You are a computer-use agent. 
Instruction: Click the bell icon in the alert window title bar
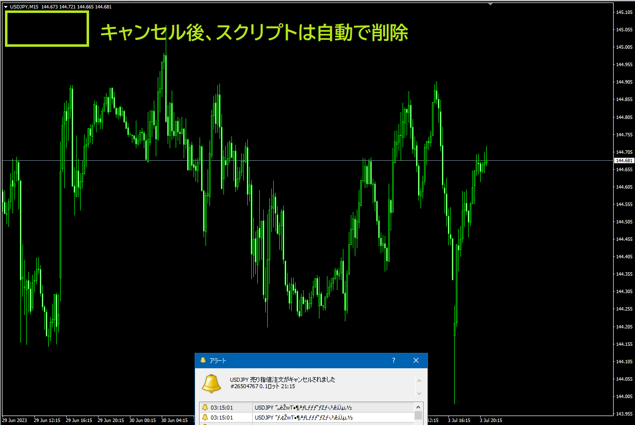tap(204, 360)
